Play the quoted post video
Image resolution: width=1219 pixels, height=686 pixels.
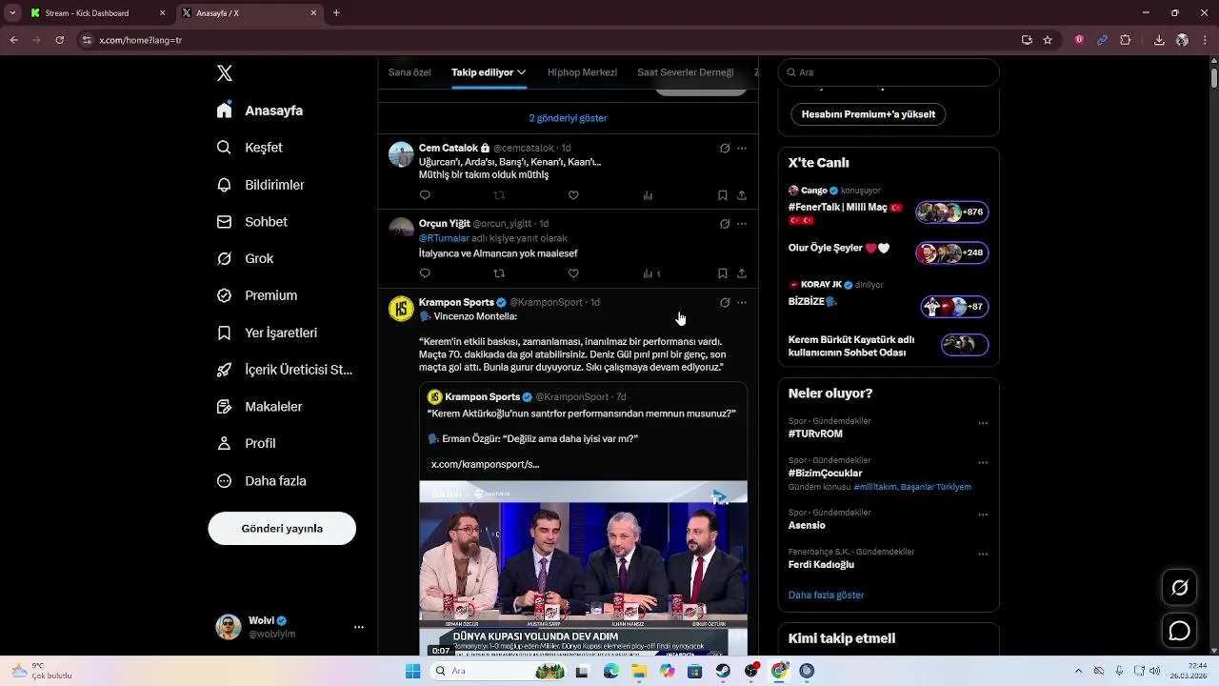coord(583,569)
